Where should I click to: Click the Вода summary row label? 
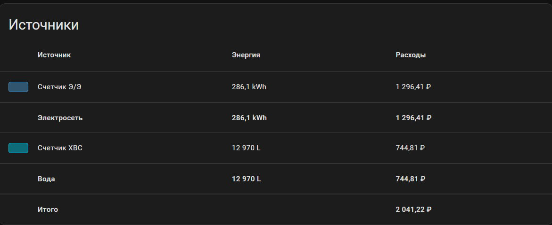coord(46,179)
